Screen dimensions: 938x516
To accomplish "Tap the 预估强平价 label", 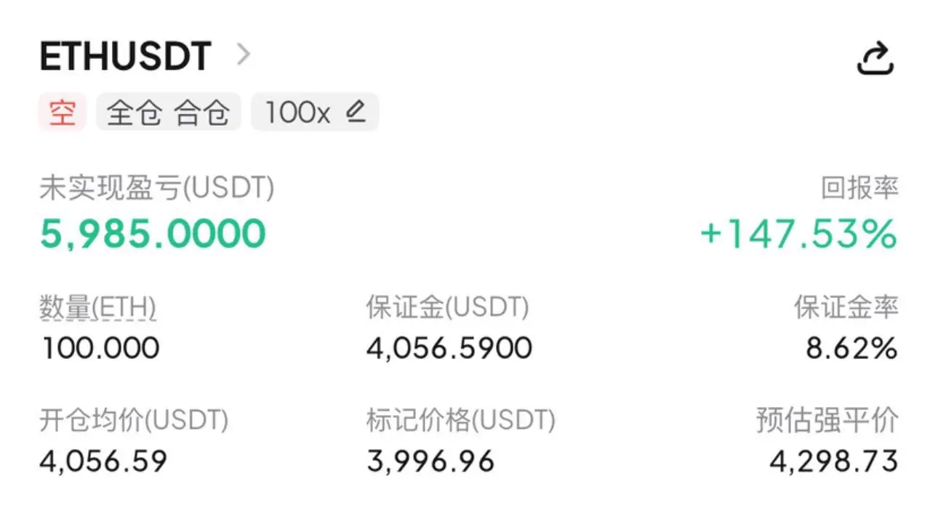I will pyautogui.click(x=827, y=420).
